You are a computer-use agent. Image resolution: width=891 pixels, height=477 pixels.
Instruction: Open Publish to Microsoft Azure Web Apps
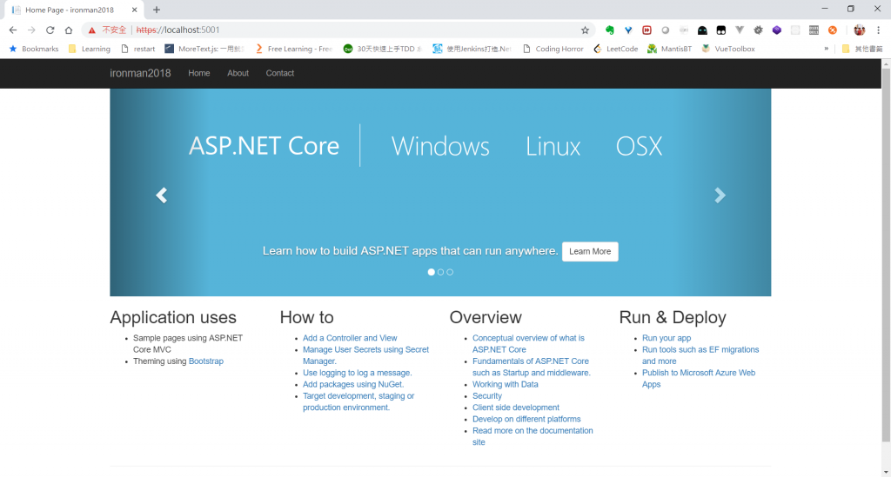pyautogui.click(x=699, y=378)
